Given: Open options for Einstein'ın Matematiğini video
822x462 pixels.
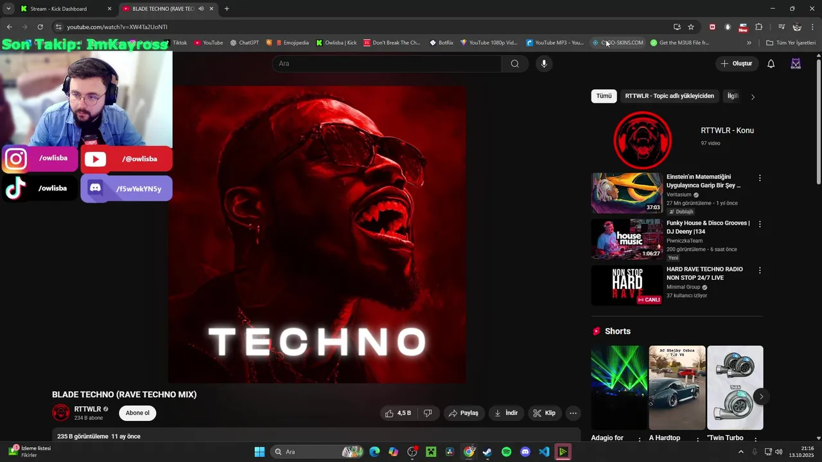Looking at the screenshot, I should coord(760,178).
